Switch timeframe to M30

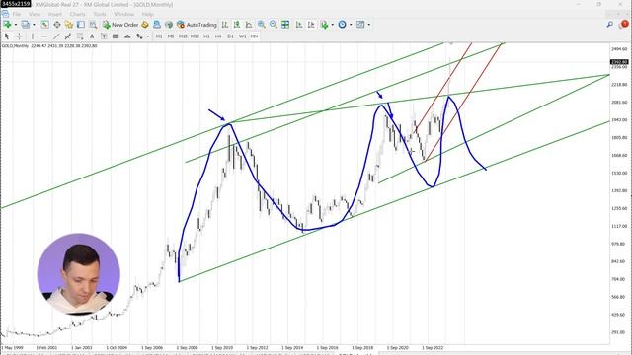pyautogui.click(x=195, y=36)
